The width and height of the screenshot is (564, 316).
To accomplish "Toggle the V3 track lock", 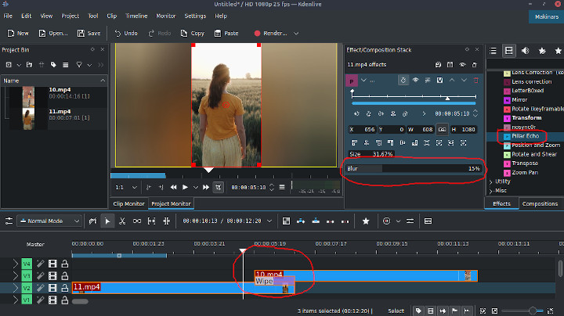I will pyautogui.click(x=65, y=276).
